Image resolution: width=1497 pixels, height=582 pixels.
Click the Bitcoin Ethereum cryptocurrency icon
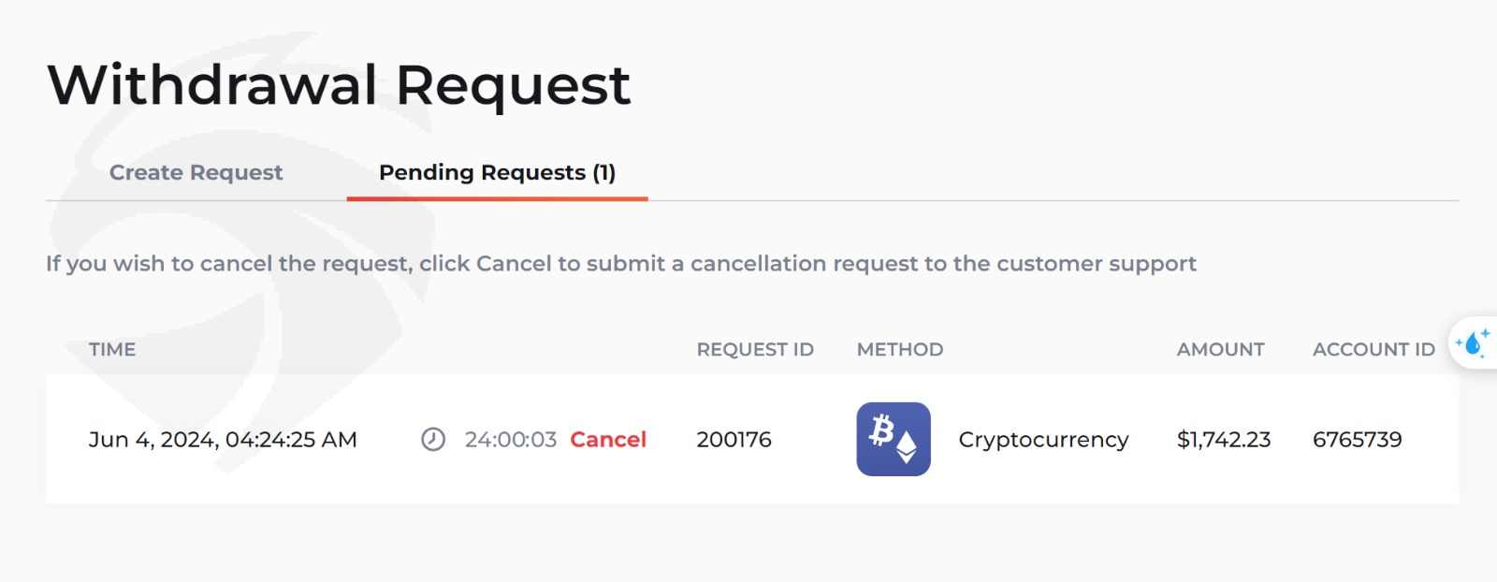893,439
